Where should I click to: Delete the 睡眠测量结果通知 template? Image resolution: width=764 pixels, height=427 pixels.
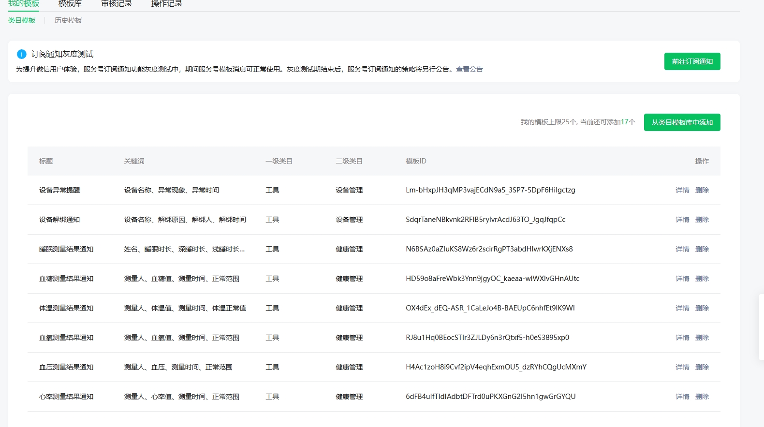click(702, 249)
